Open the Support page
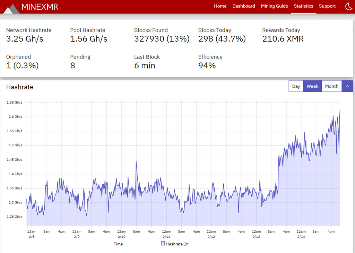 coord(327,6)
